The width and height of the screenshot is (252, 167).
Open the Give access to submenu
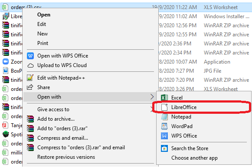tap(53, 109)
